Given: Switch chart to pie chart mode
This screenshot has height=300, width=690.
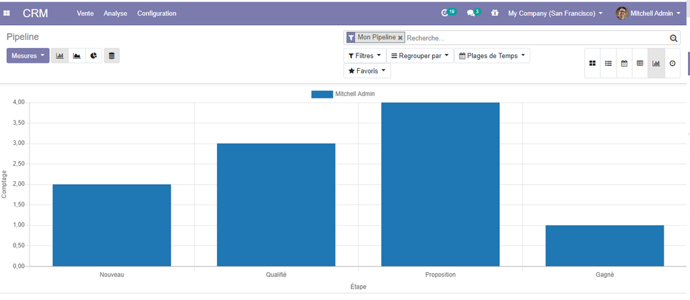Looking at the screenshot, I should click(x=94, y=56).
